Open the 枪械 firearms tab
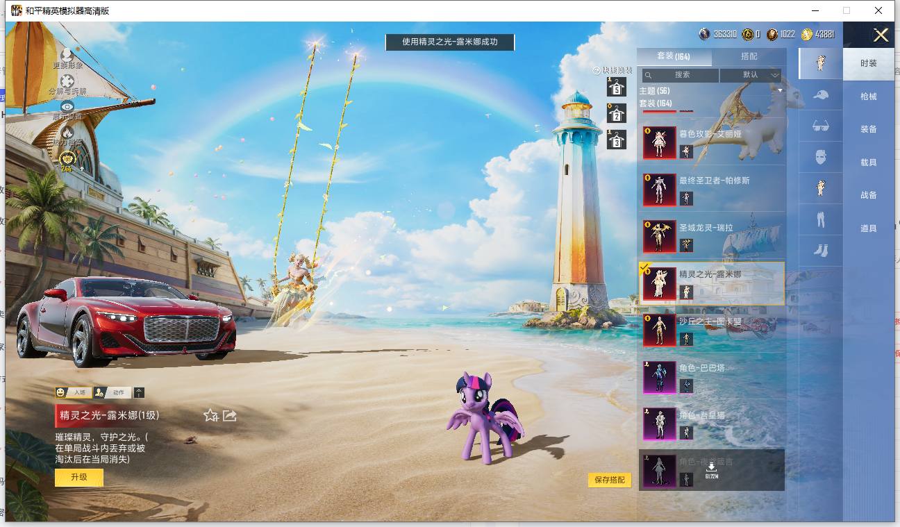This screenshot has height=527, width=900. coord(869,97)
